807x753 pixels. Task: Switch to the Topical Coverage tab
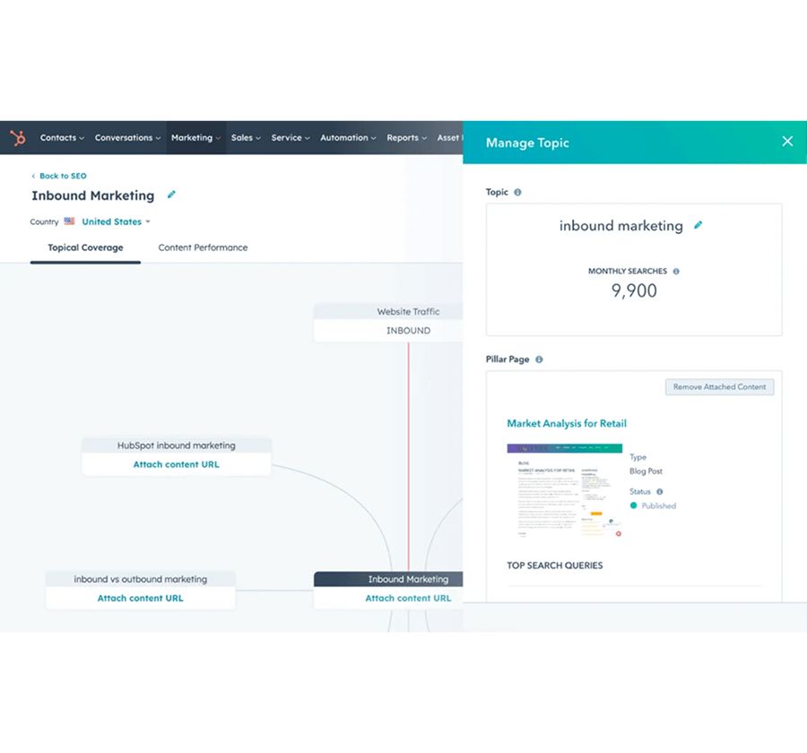[85, 247]
